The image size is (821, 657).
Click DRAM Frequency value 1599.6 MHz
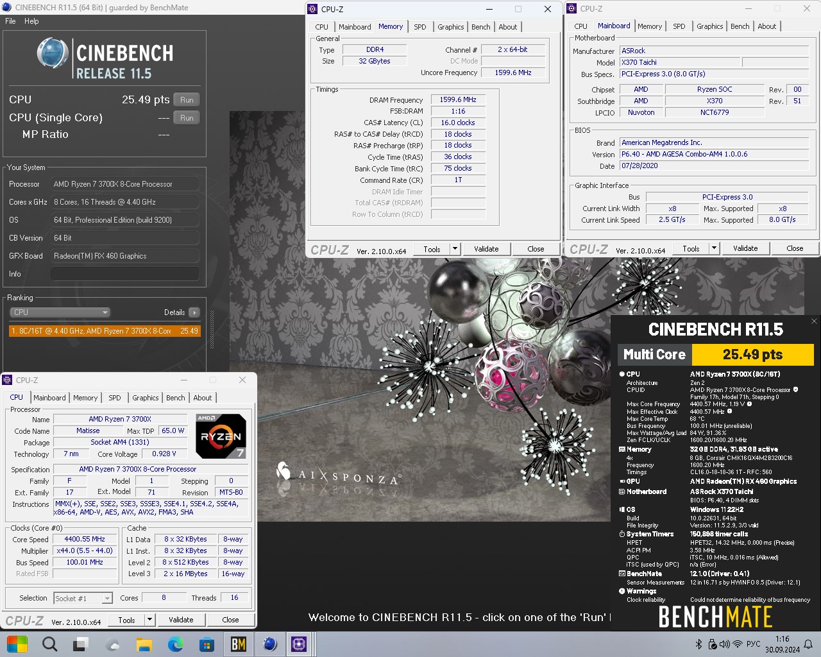tap(458, 100)
